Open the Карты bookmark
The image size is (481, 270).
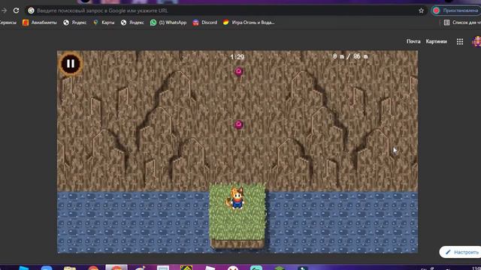tap(104, 22)
